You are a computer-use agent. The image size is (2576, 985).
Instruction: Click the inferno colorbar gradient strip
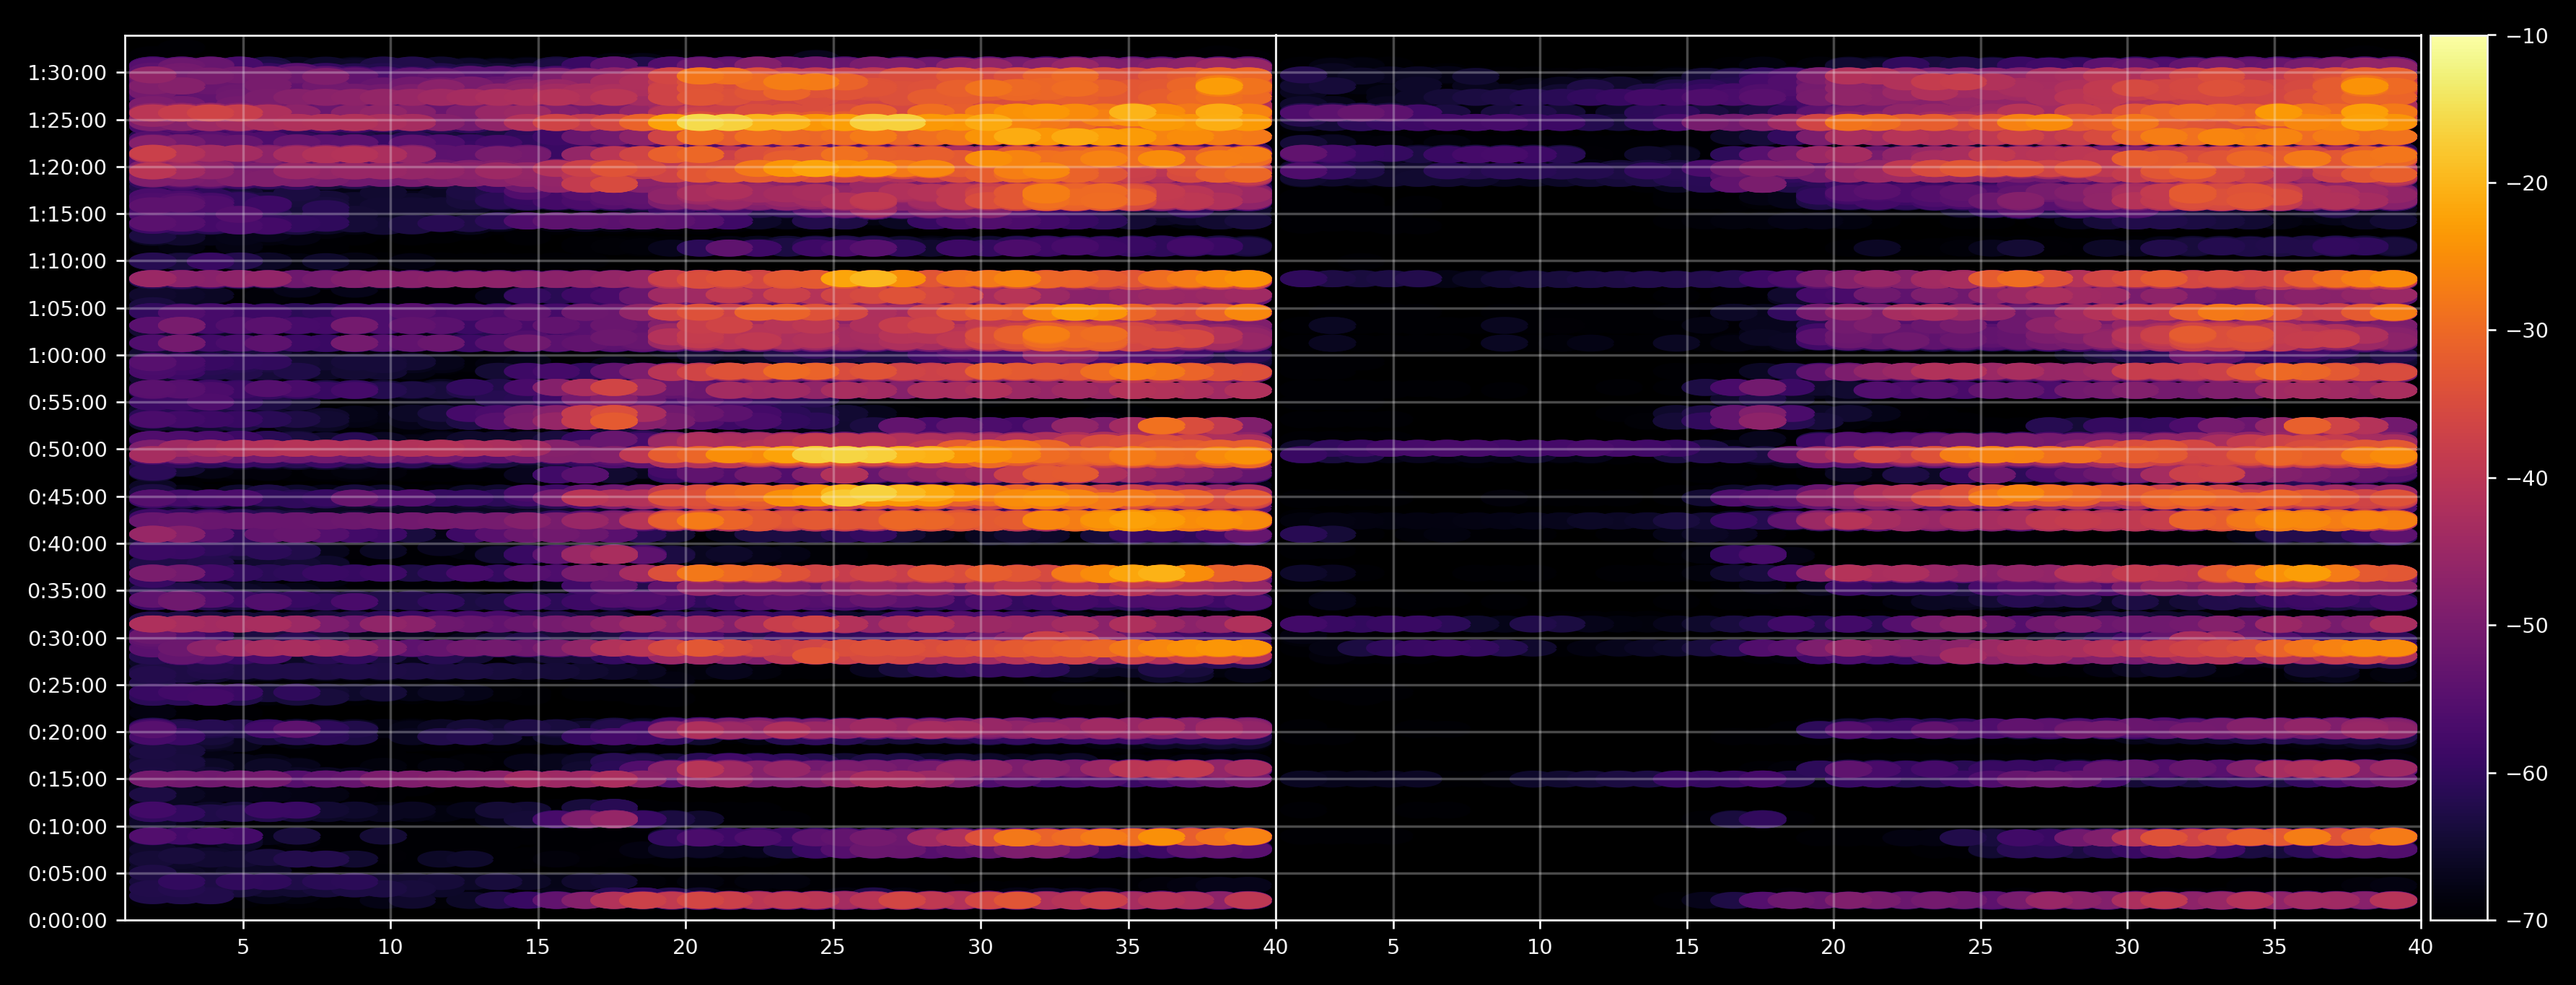tap(2459, 478)
